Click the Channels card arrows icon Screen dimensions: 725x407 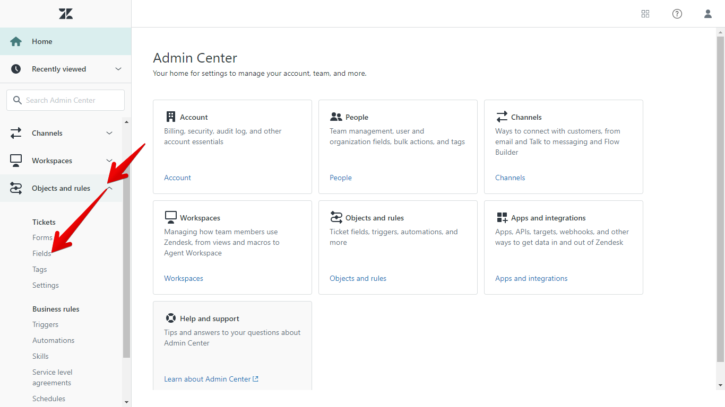pyautogui.click(x=502, y=117)
